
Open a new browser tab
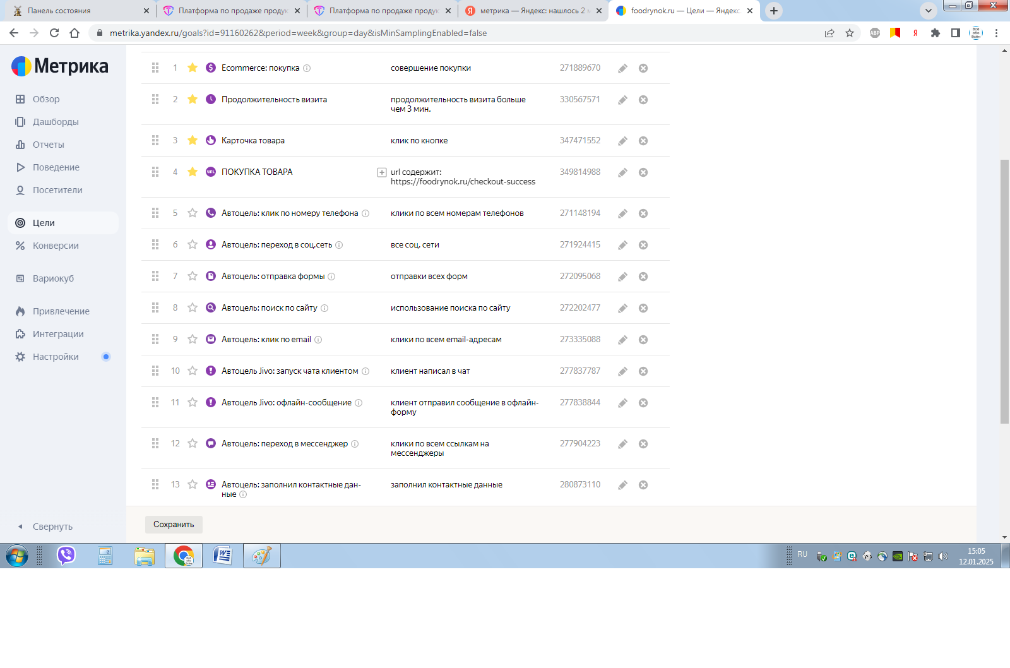tap(774, 11)
